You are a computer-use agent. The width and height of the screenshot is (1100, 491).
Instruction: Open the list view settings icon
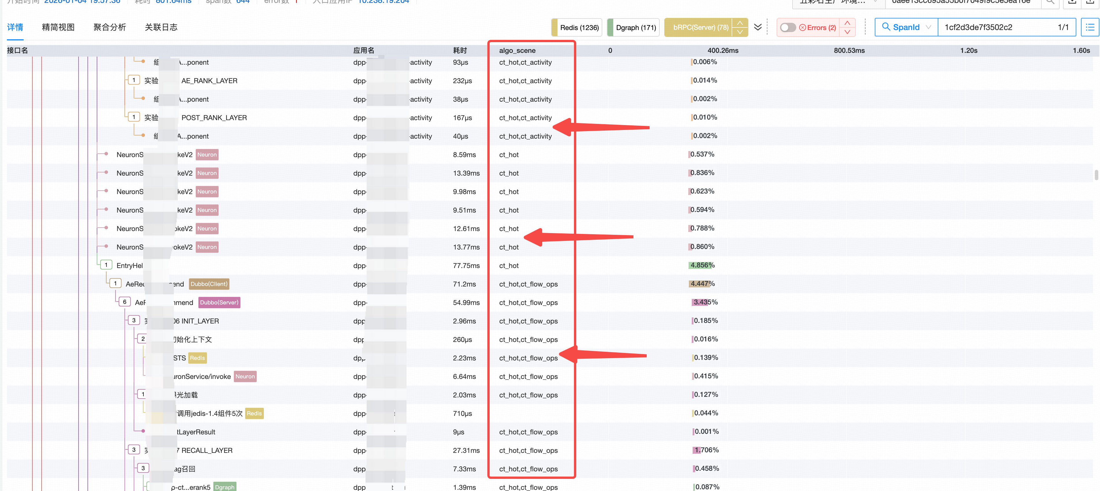[1090, 27]
